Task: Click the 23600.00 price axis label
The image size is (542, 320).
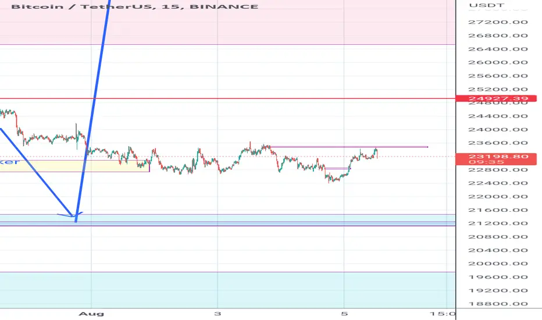Action: (x=498, y=143)
